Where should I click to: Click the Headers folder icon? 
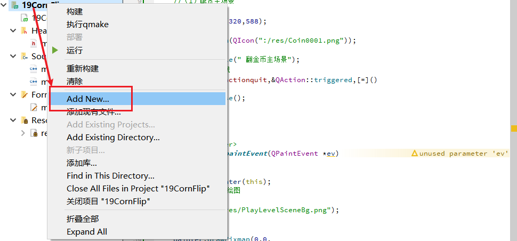pyautogui.click(x=24, y=31)
